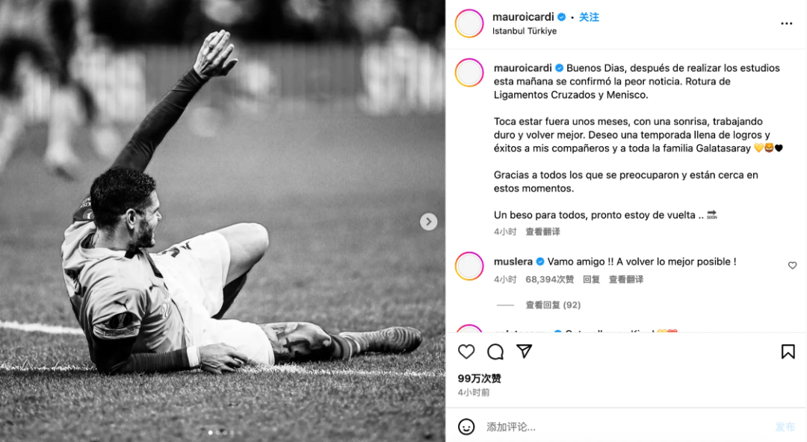Translate the caption via 查看翻译
807x442 pixels.
542,231
